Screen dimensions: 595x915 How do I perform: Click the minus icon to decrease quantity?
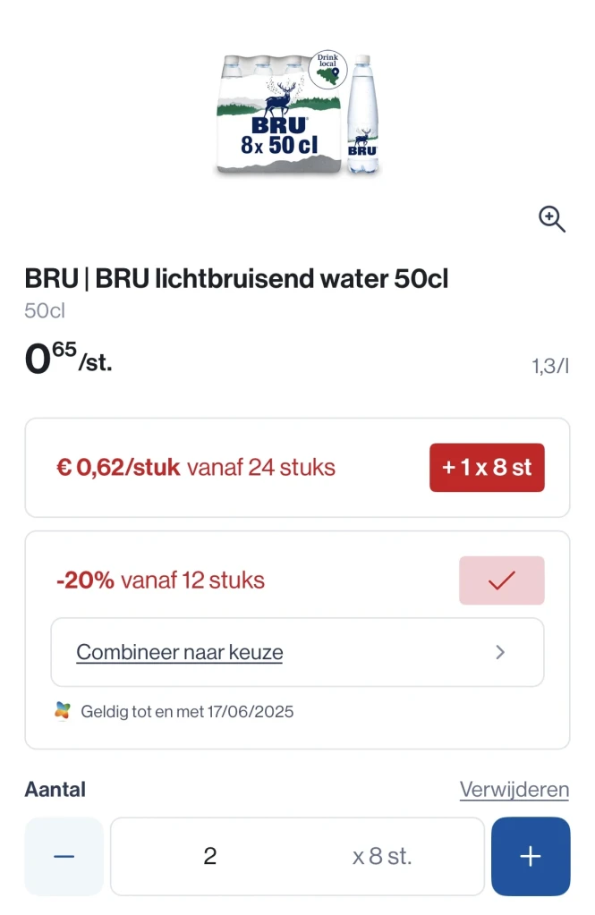click(64, 856)
